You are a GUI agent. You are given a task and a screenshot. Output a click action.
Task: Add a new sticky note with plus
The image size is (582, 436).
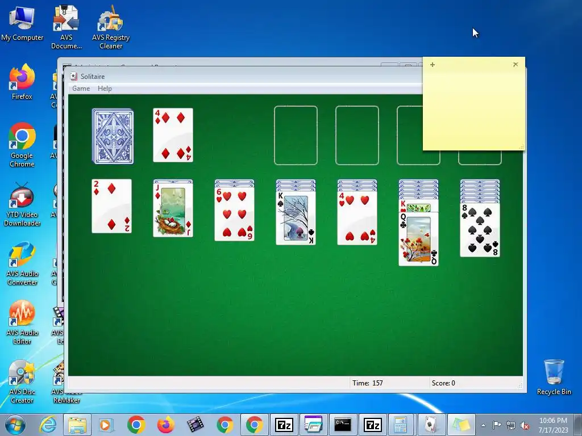(x=433, y=65)
